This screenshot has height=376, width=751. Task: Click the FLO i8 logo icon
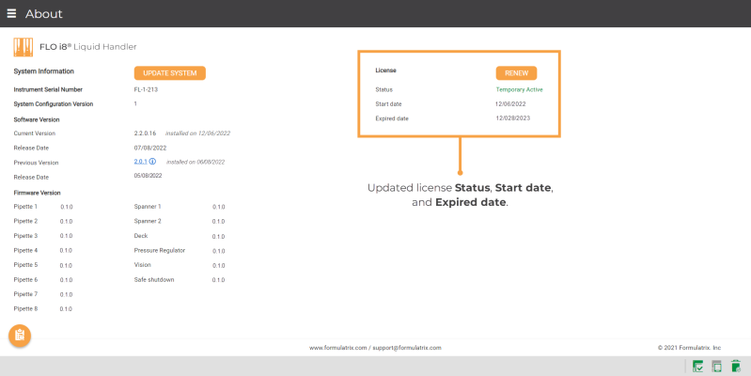pos(23,46)
